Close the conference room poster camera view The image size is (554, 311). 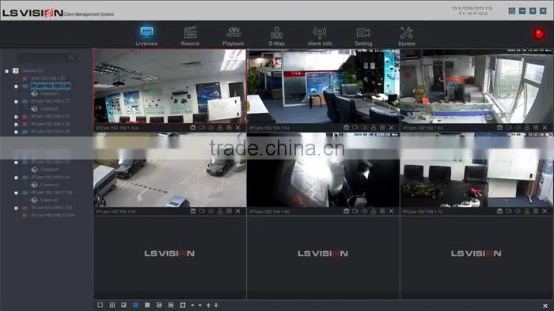pos(237,128)
